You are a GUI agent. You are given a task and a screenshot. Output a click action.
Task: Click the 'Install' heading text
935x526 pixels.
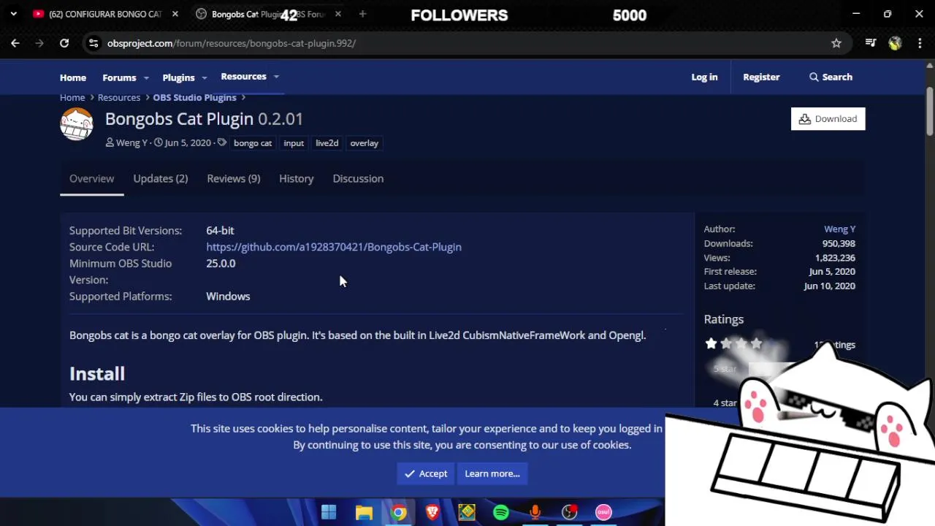pos(97,374)
